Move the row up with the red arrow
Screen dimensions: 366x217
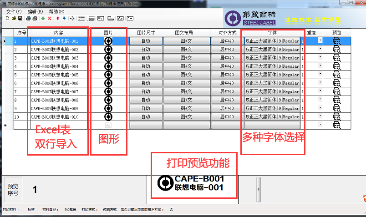click(x=58, y=19)
